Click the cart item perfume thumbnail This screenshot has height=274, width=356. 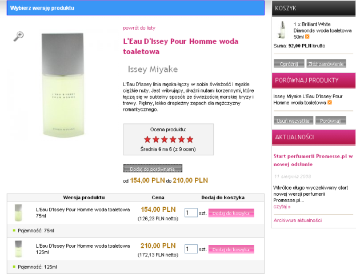click(281, 29)
